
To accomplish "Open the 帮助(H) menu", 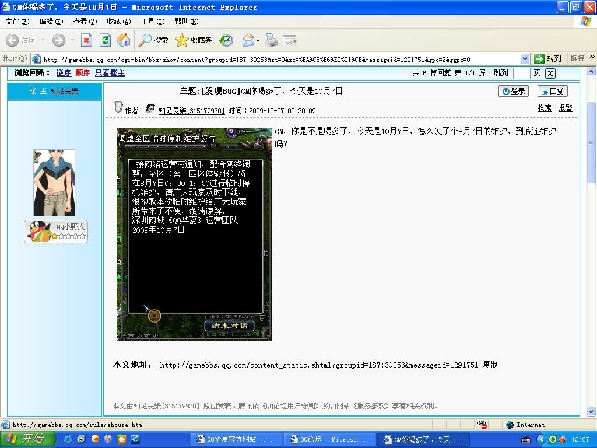I will coord(187,22).
